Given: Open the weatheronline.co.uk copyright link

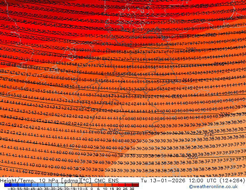Looking at the screenshot, I should click(213, 187).
